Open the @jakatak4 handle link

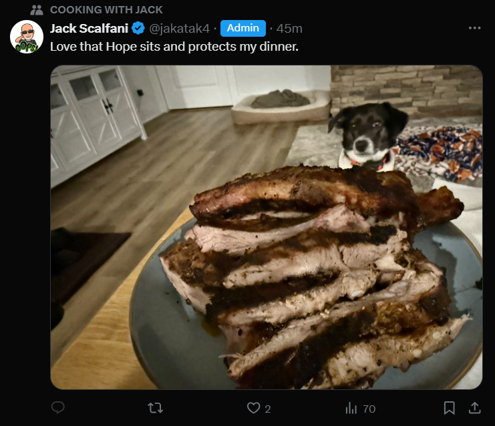pyautogui.click(x=179, y=29)
